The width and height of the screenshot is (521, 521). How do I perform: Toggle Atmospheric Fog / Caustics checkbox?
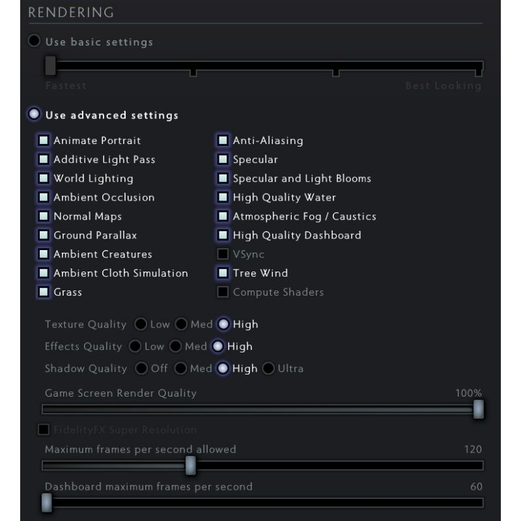[223, 216]
